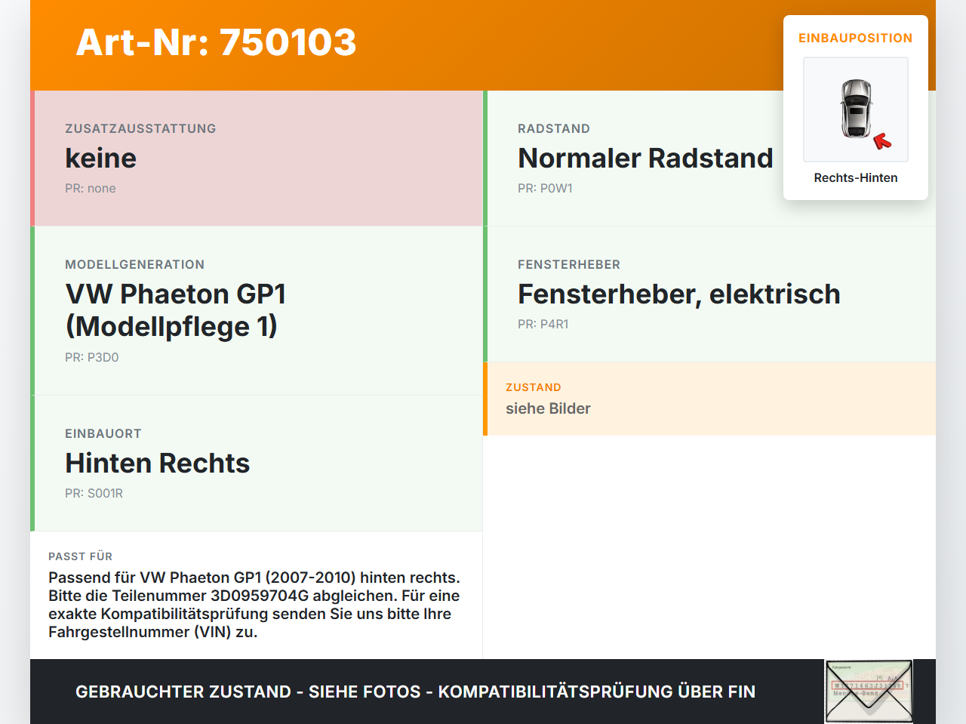Click the PR: none code text

[91, 188]
